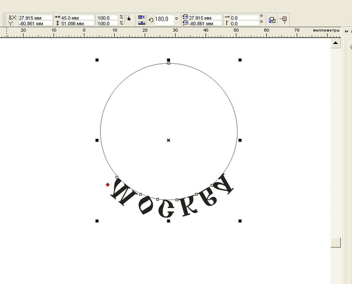Click the top-right selection handle
The height and width of the screenshot is (284, 352).
click(240, 60)
